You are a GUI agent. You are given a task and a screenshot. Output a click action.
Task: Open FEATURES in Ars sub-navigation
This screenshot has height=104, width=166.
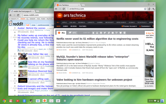[x=83, y=26]
